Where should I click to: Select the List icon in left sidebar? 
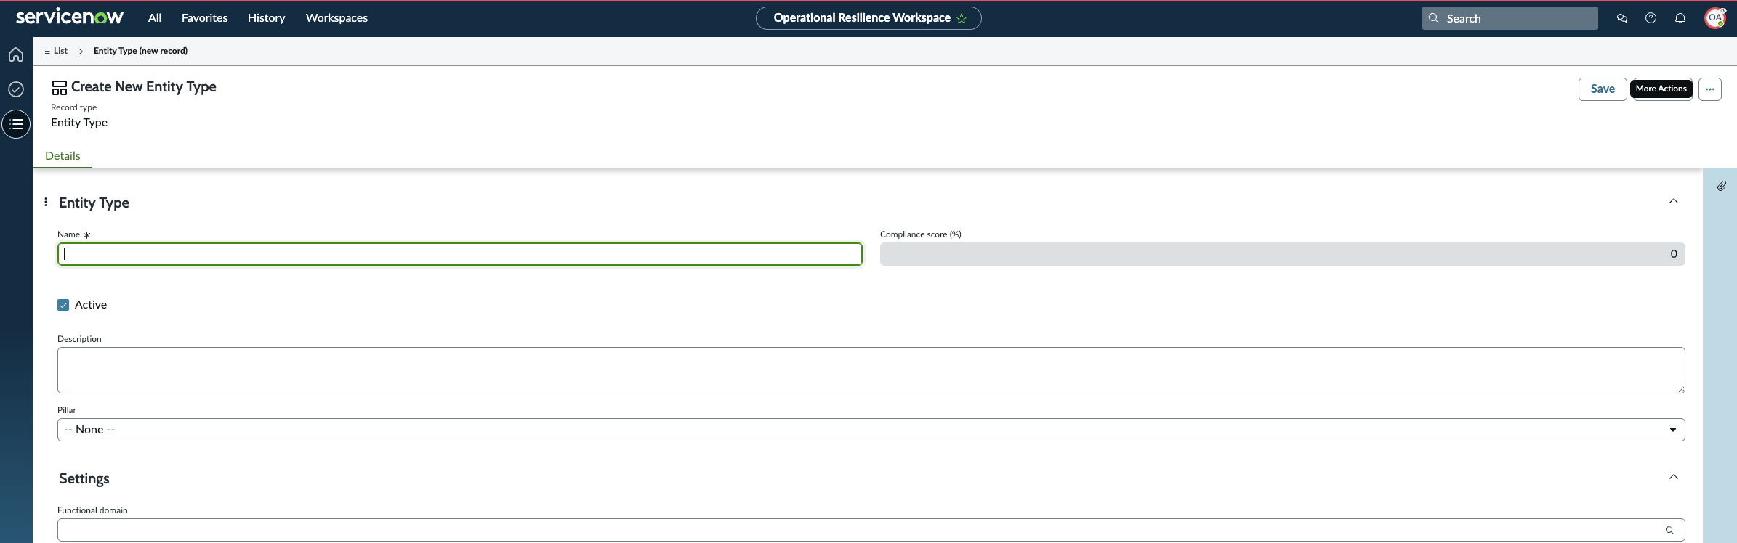[16, 124]
